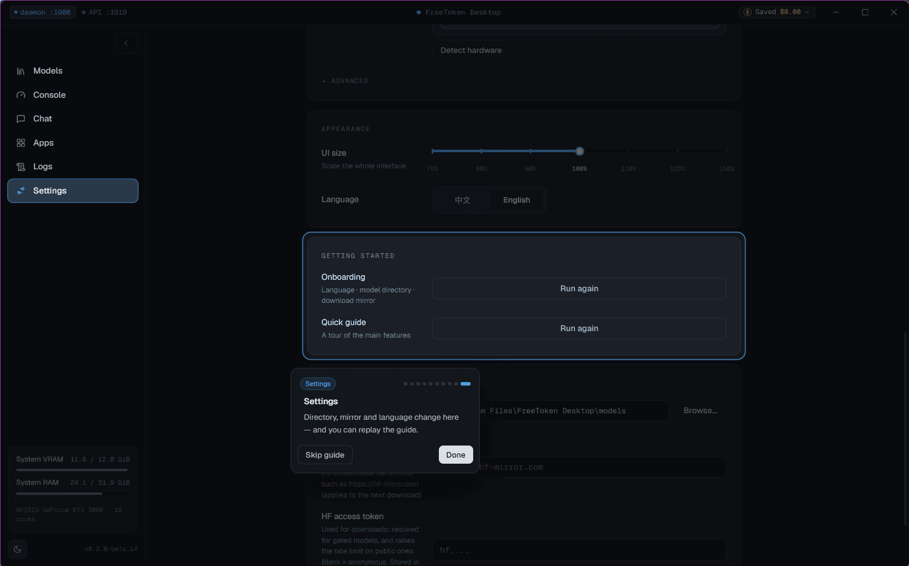
Task: Select the Settings sidebar item
Action: tap(73, 191)
